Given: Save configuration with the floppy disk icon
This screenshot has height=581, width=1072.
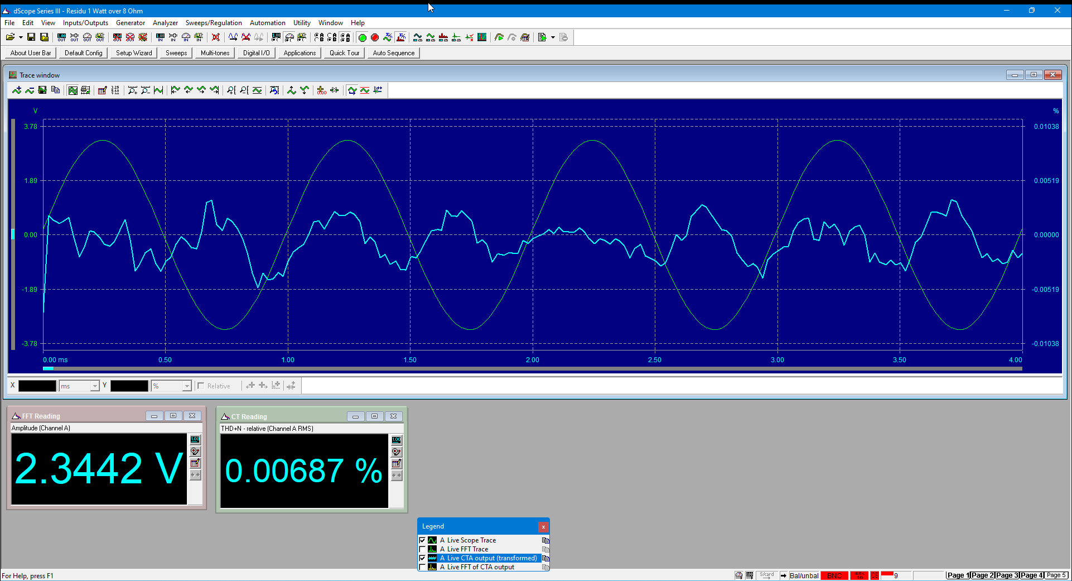Looking at the screenshot, I should click(31, 37).
